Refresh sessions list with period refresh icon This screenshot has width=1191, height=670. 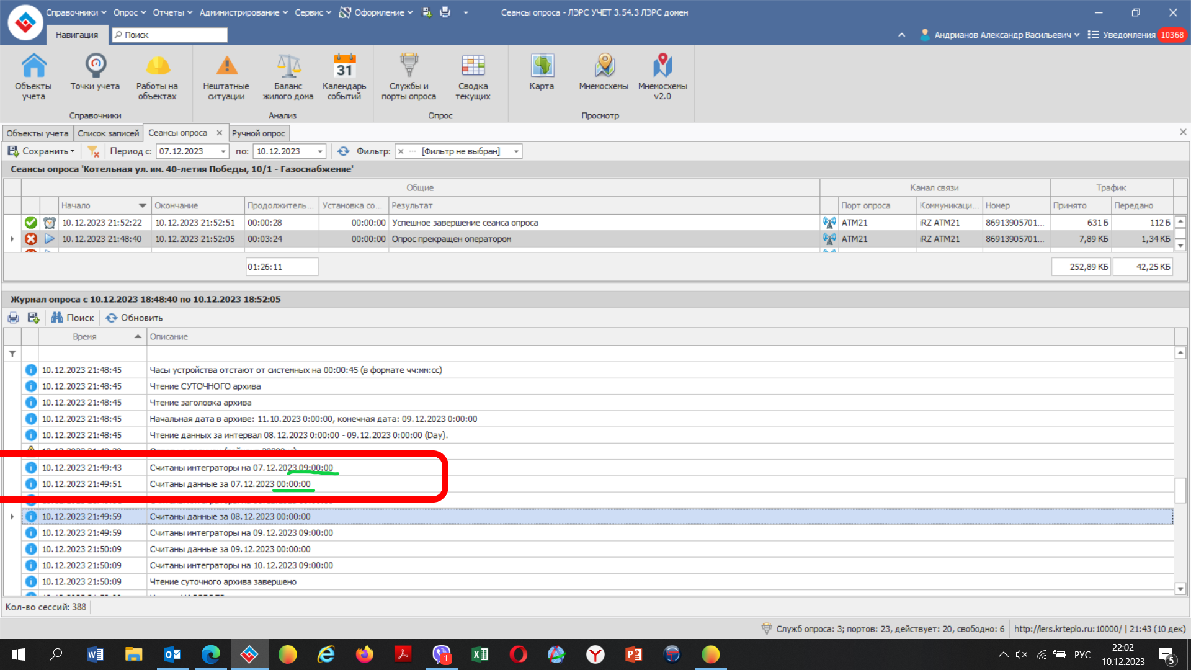pos(343,151)
